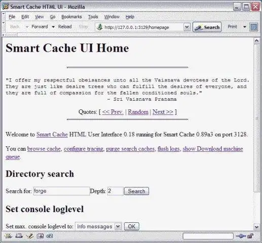262x243 pixels.
Task: Click the Set console loglevel heading
Action: click(45, 209)
